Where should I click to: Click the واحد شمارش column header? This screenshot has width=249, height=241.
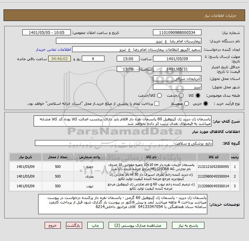coord(90,157)
